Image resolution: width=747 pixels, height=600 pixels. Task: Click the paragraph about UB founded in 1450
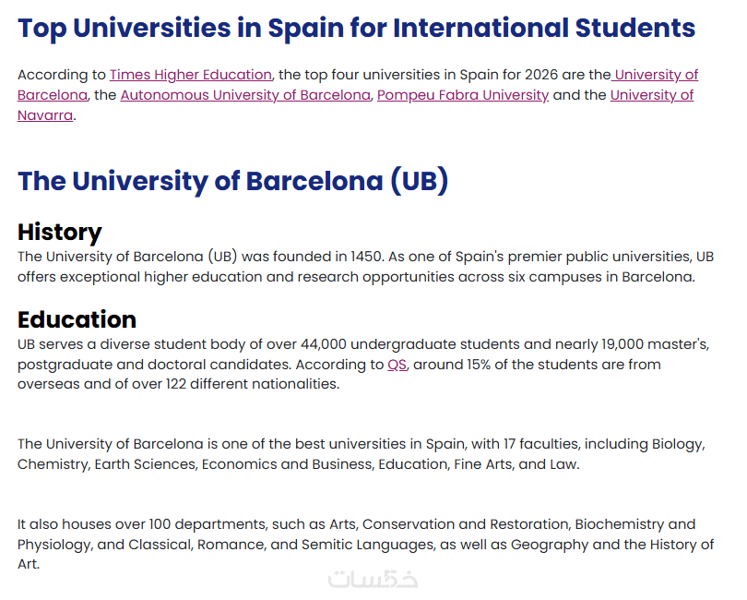click(x=366, y=267)
